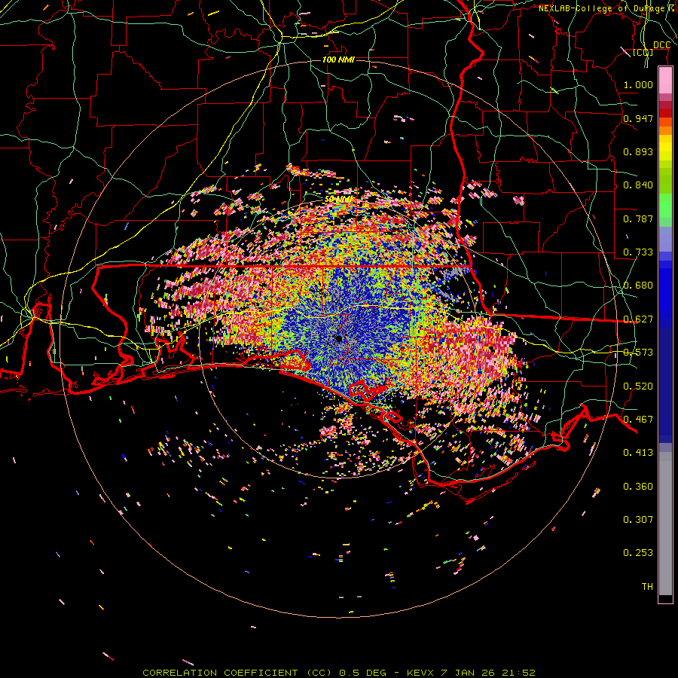Select the 1.000 legend value

[638, 84]
